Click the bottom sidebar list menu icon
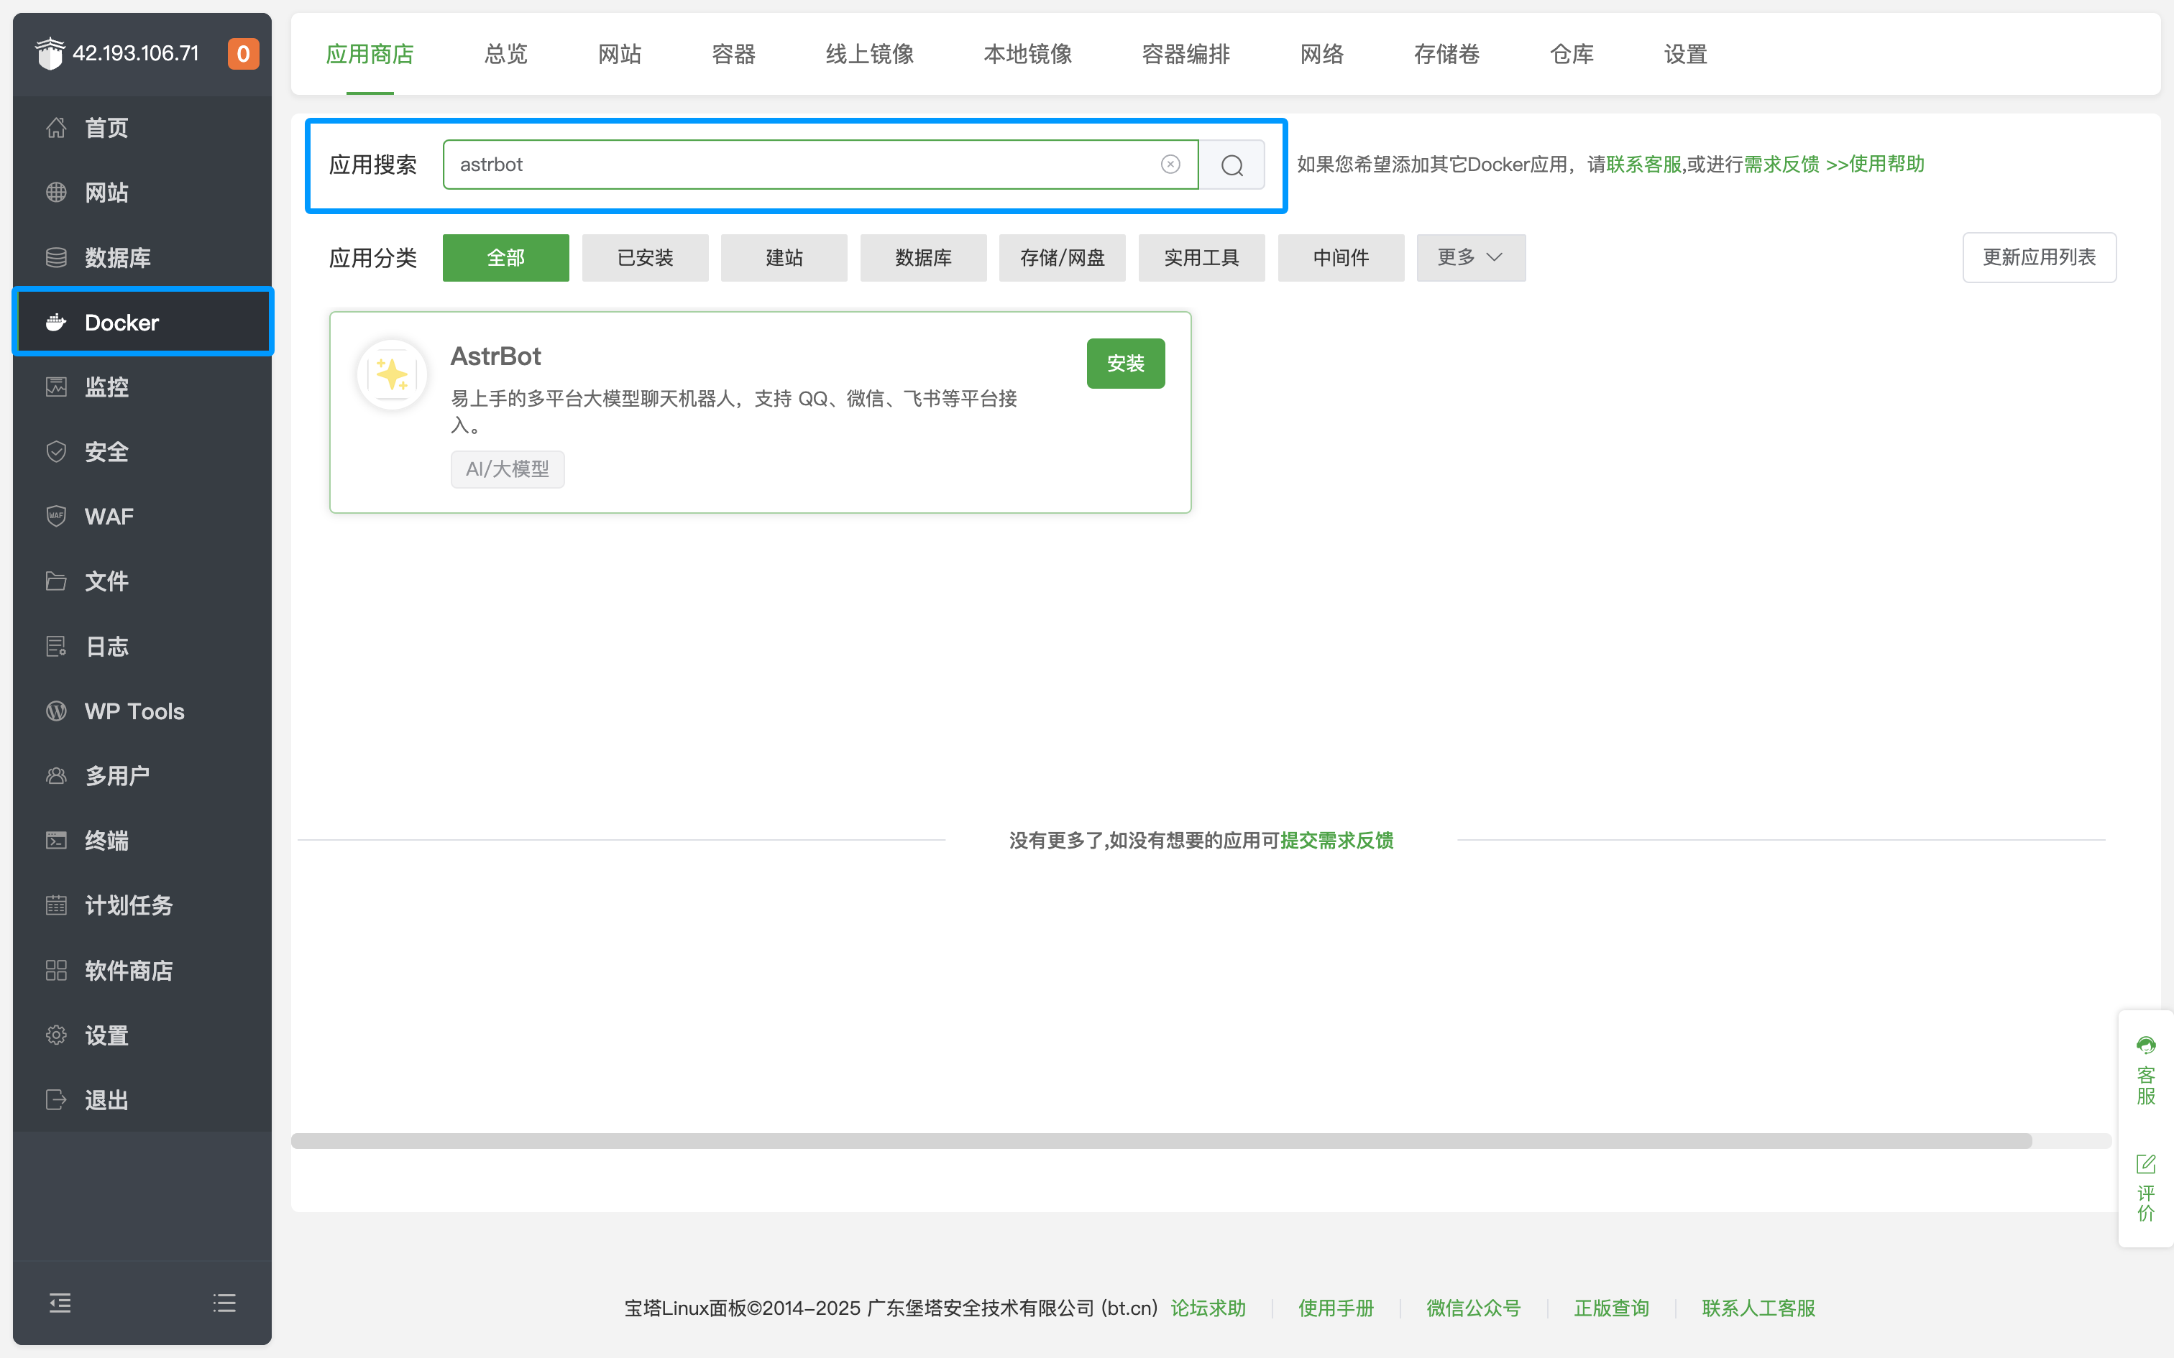 point(224,1302)
